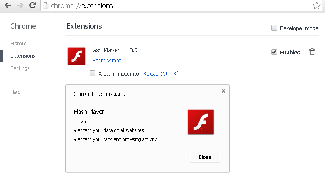The width and height of the screenshot is (325, 180).
Task: Click the Flash Player extension icon
Action: 76,56
